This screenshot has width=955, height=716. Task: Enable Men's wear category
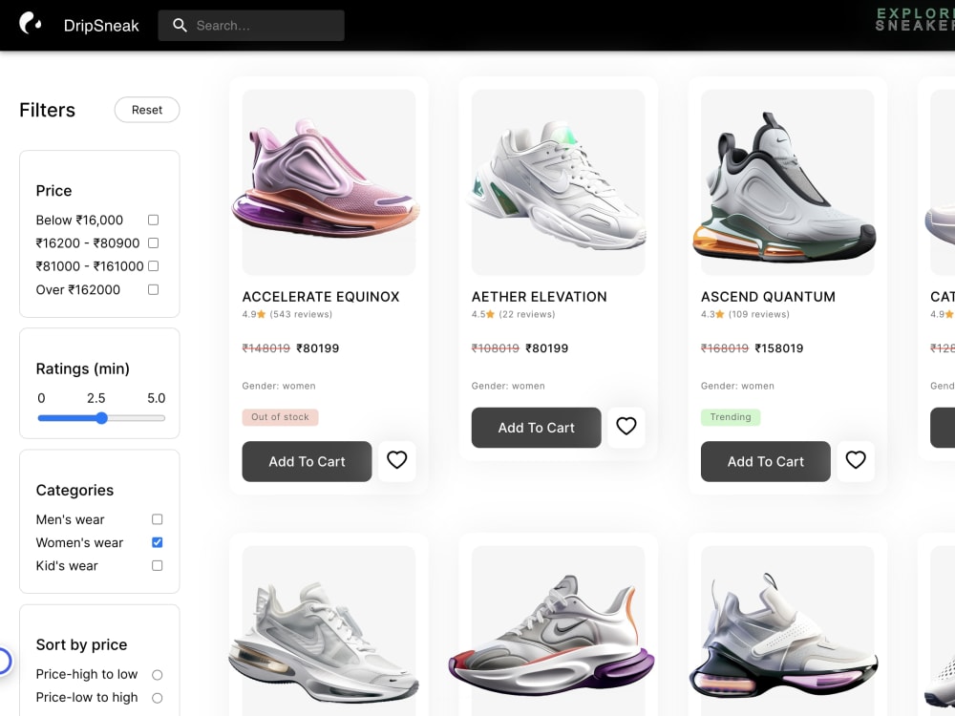pyautogui.click(x=158, y=519)
